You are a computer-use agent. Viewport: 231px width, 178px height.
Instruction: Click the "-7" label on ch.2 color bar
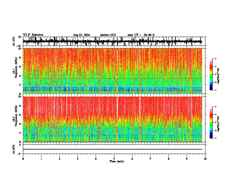pyautogui.click(x=215, y=138)
